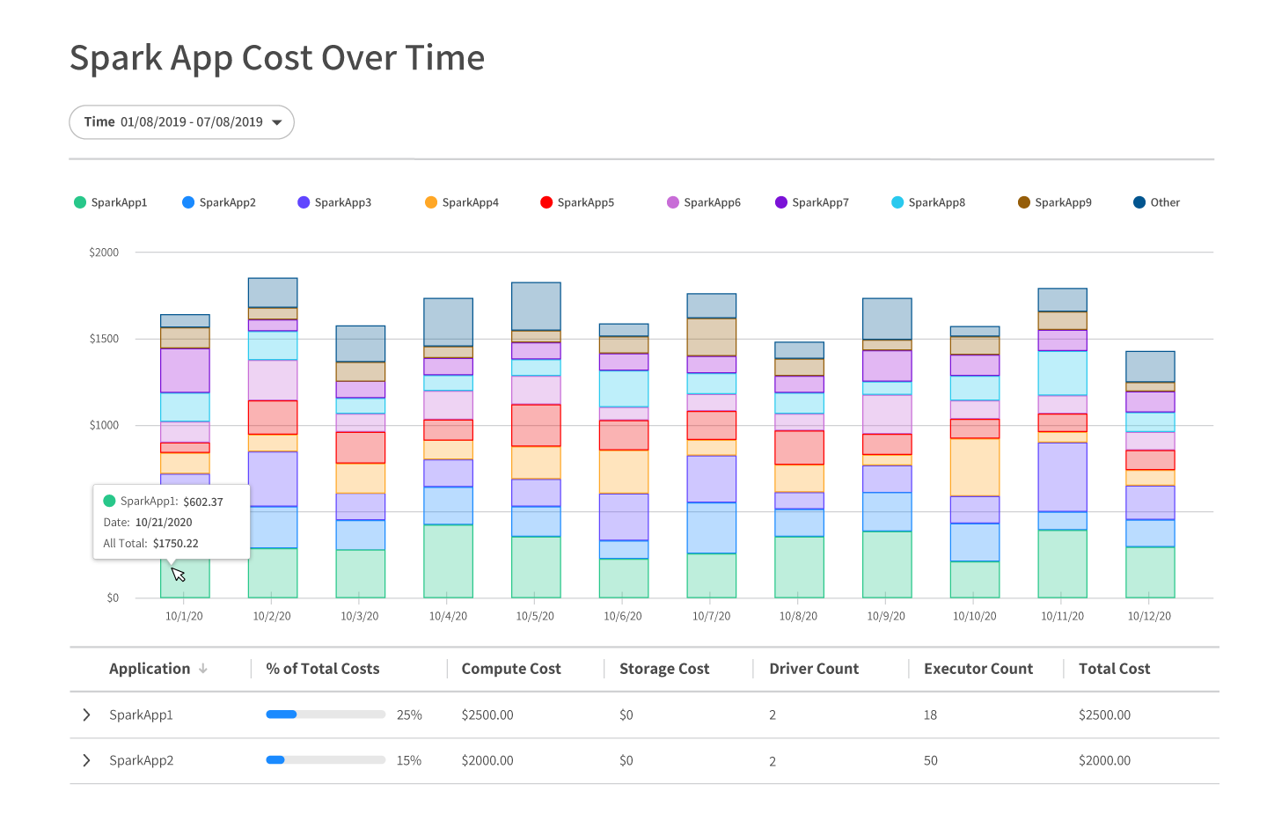The image size is (1267, 828).
Task: Toggle SparkApp6 series legend label
Action: (x=712, y=202)
